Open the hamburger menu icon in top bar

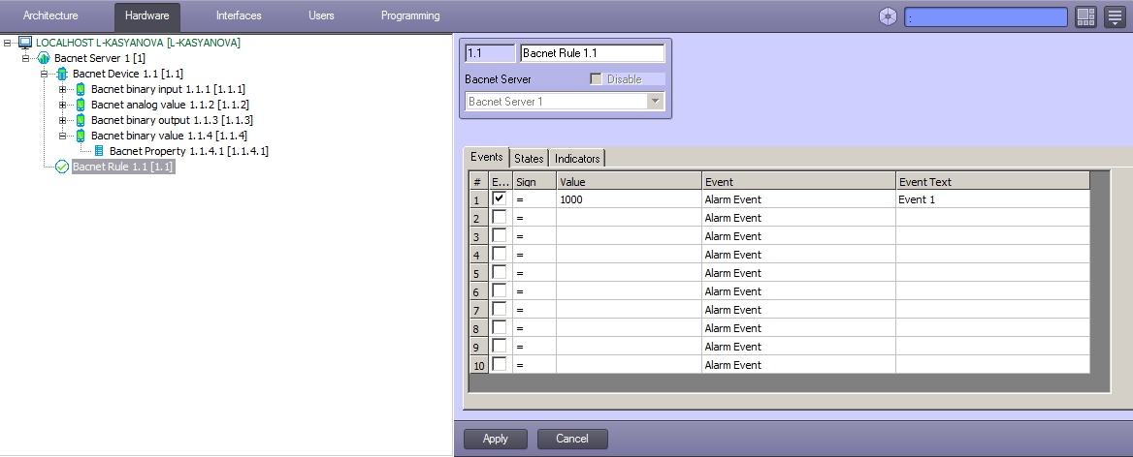coord(1115,16)
